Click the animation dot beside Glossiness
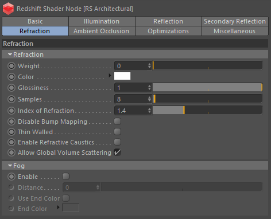The width and height of the screenshot is (271, 219). [x=11, y=88]
